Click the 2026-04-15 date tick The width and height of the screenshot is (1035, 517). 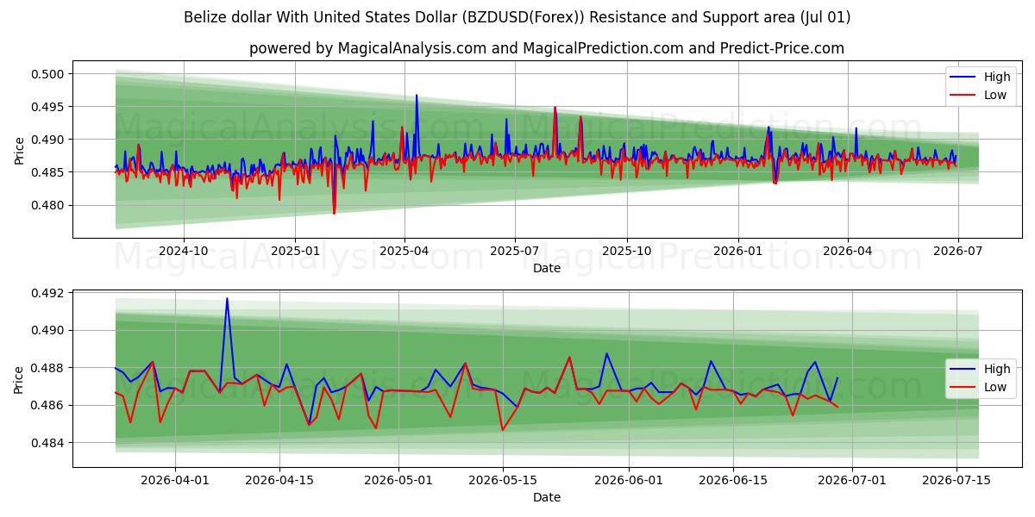pyautogui.click(x=279, y=479)
